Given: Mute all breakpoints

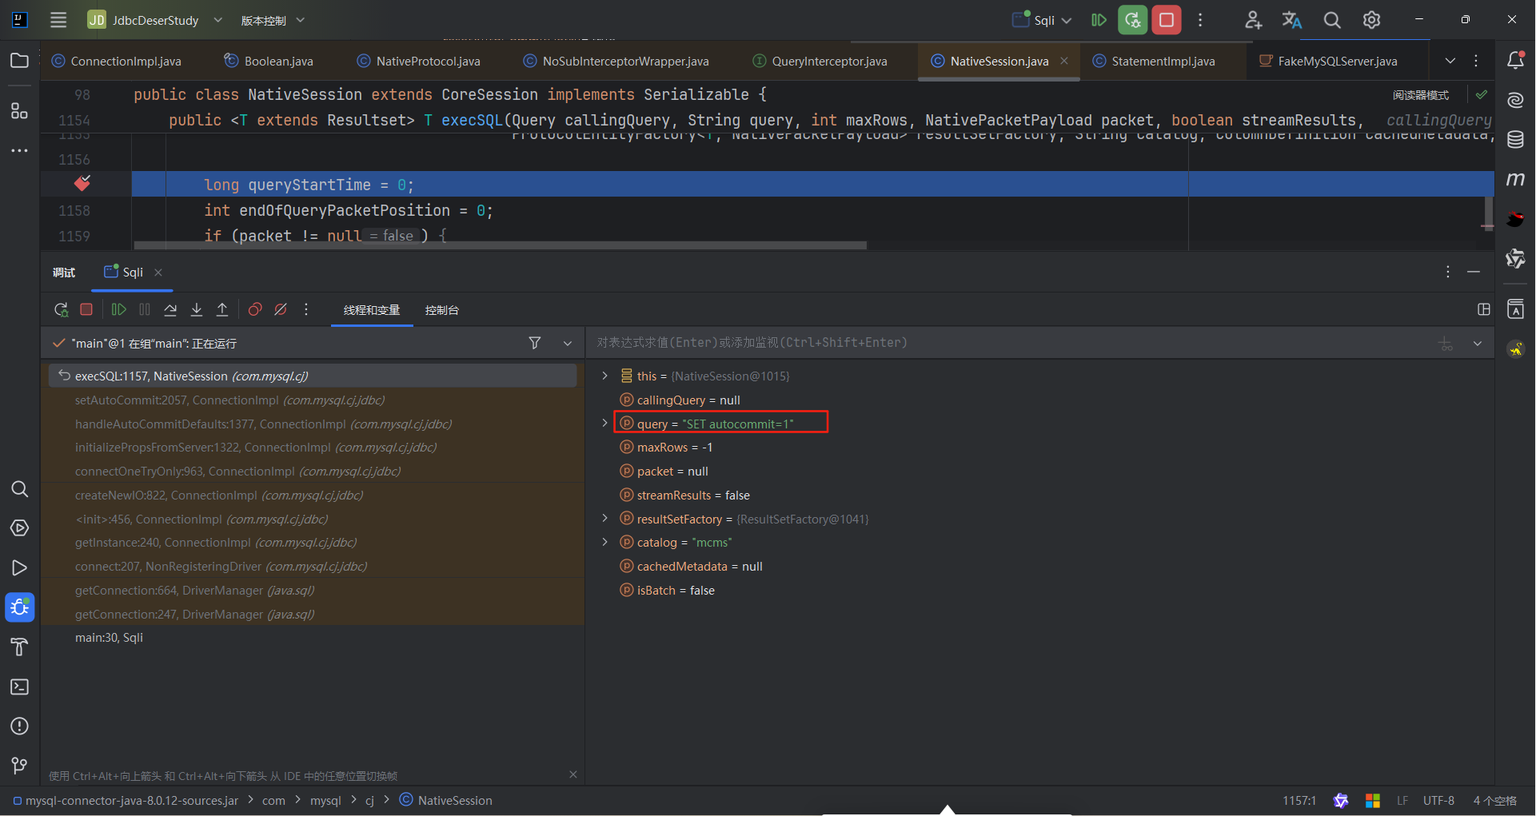Looking at the screenshot, I should pyautogui.click(x=281, y=309).
